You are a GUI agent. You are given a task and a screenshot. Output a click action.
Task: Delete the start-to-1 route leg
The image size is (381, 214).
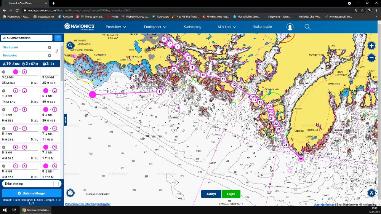(x=4, y=72)
